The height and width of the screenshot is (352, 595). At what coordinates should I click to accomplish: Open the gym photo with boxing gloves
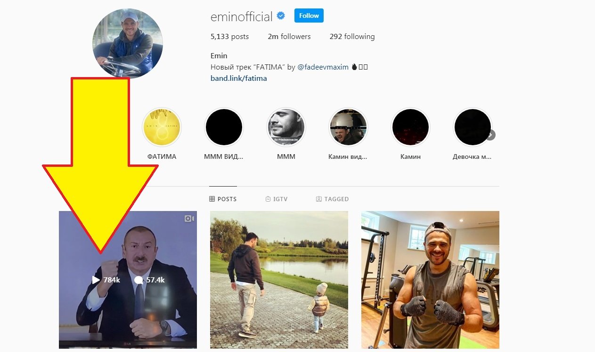pyautogui.click(x=430, y=280)
